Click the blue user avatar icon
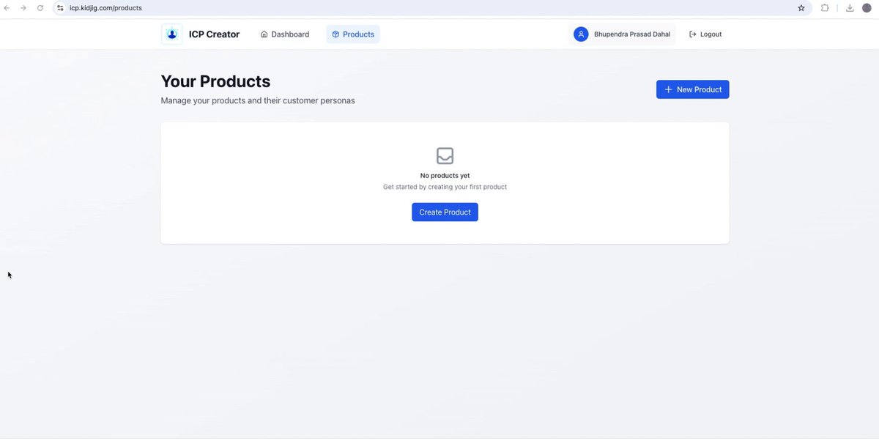 click(x=581, y=34)
